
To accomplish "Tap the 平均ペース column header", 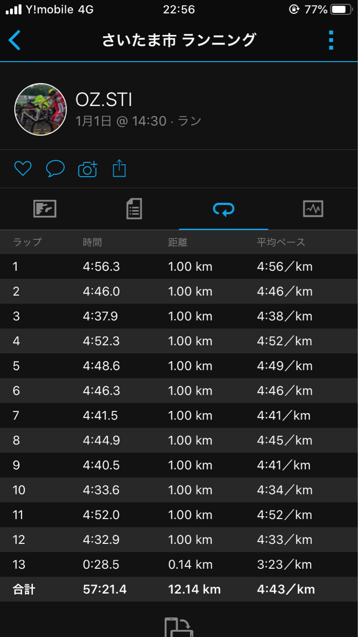I will pos(281,242).
